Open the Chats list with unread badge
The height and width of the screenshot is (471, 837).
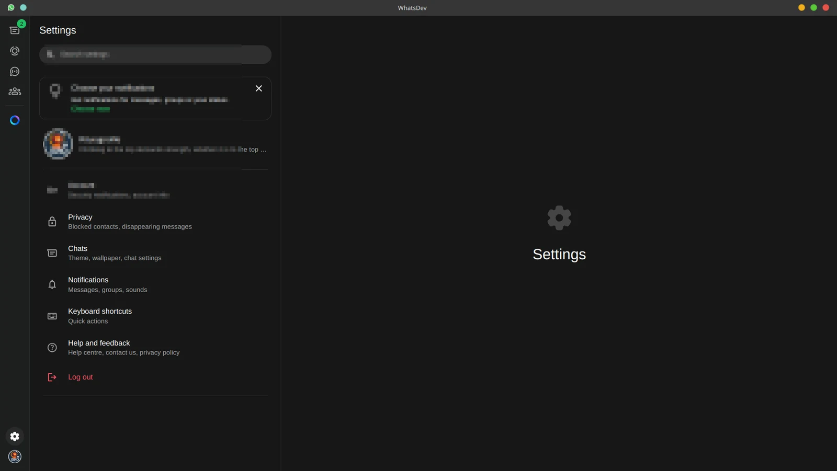[x=15, y=30]
